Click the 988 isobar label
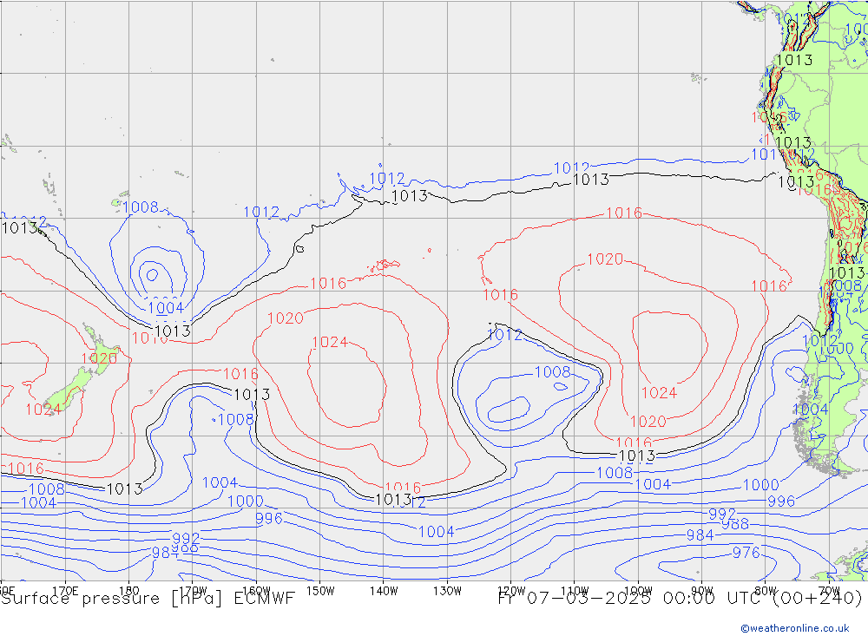Image resolution: width=868 pixels, height=636 pixels. [735, 524]
